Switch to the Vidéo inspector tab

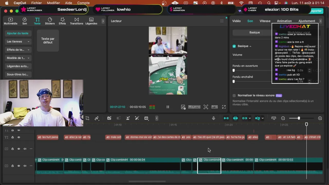[236, 21]
